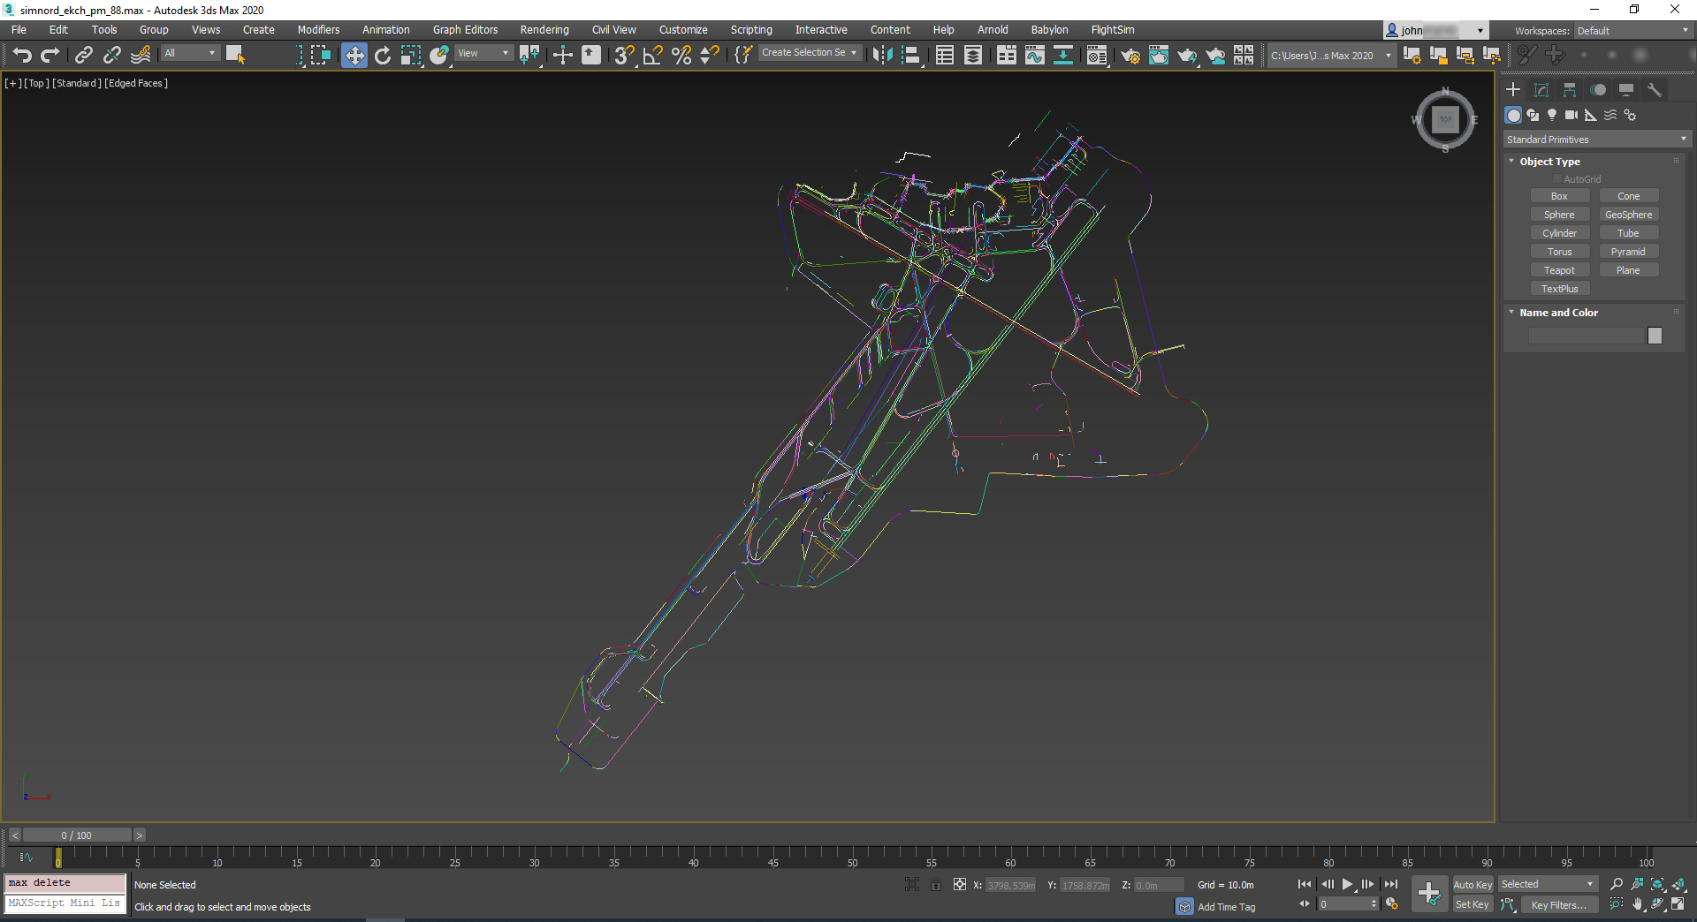This screenshot has height=922, width=1697.
Task: Open the reference coordinate 'View' dropdown
Action: pos(483,54)
